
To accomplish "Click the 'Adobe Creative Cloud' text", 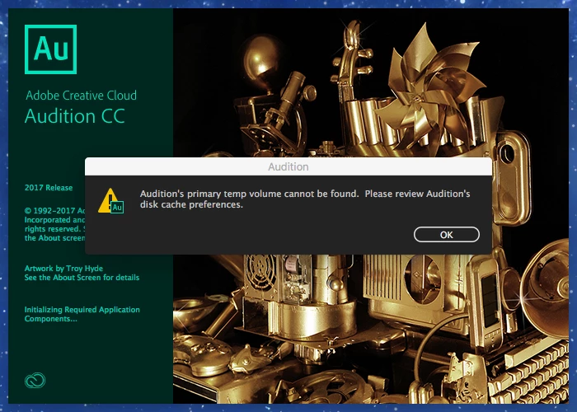I will coord(81,96).
